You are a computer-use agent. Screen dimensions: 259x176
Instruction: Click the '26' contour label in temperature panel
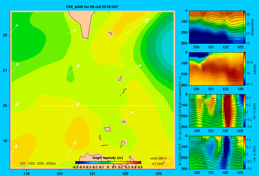pos(224,21)
